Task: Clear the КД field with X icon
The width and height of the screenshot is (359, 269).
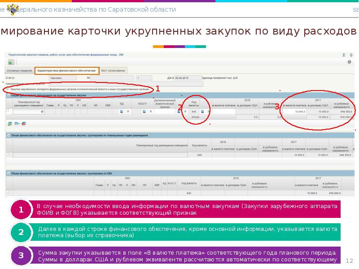Action: [128, 111]
